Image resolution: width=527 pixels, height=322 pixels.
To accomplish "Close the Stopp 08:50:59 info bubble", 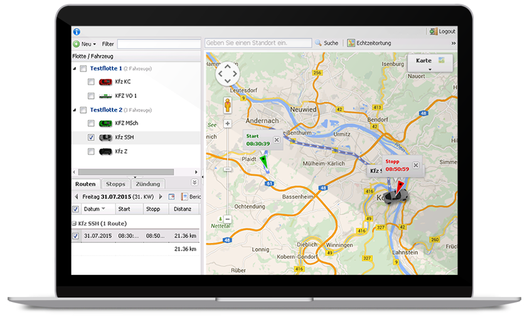I will (416, 165).
